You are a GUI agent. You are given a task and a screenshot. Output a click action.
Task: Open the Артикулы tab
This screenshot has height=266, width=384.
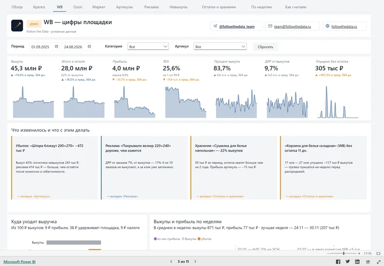pyautogui.click(x=124, y=7)
